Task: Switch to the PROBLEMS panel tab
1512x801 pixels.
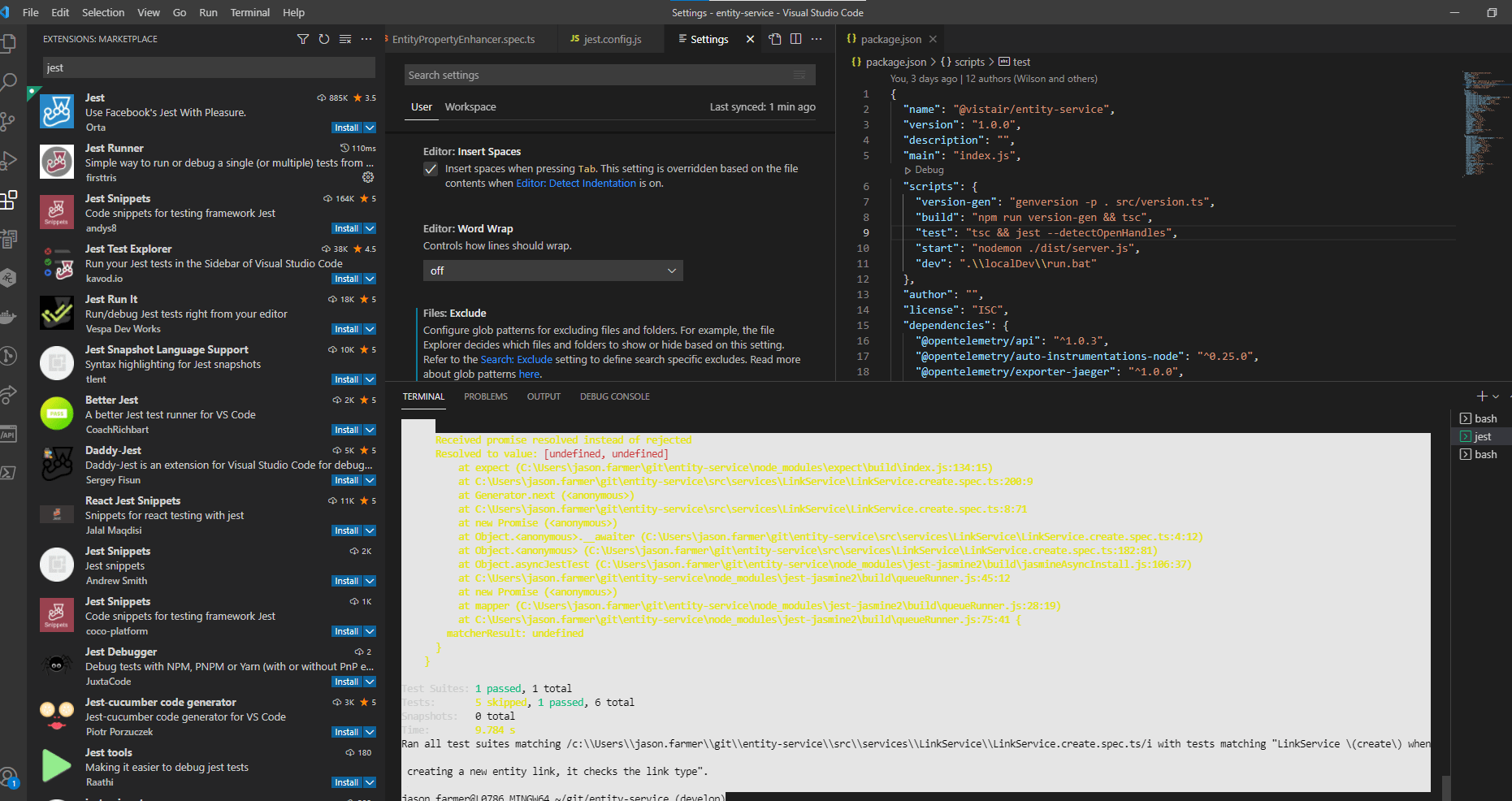Action: tap(486, 396)
